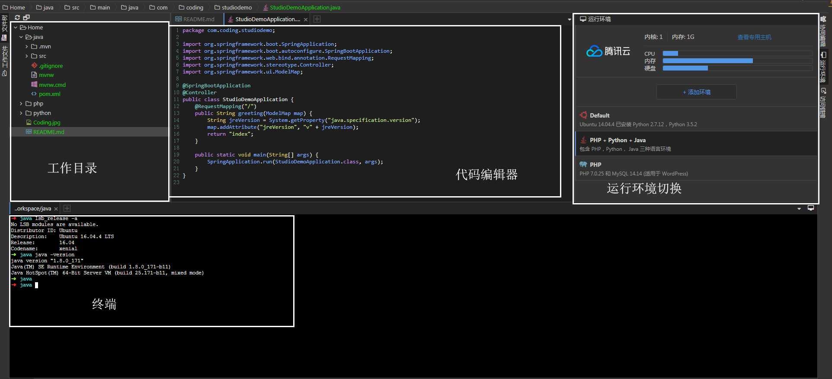
Task: Add a new terminal tab with the plus icon
Action: (67, 208)
